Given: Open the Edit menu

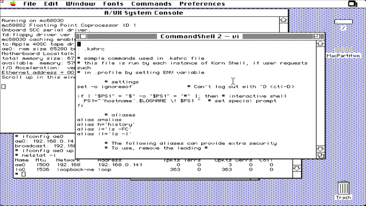Looking at the screenshot, I should (51, 4).
